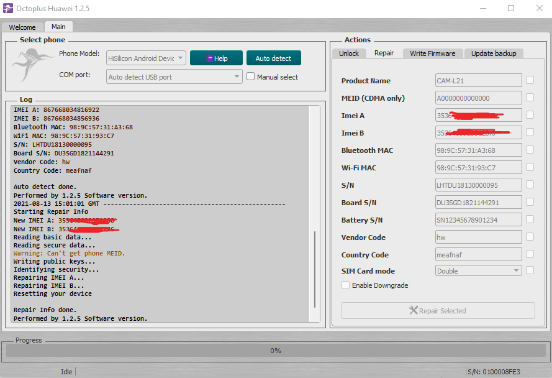Image resolution: width=552 pixels, height=378 pixels.
Task: Tick the Wi-Fi MAC checkbox
Action: 530,167
